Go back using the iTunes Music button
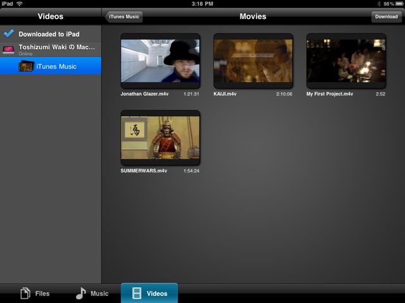The width and height of the screenshot is (405, 303). click(x=124, y=16)
